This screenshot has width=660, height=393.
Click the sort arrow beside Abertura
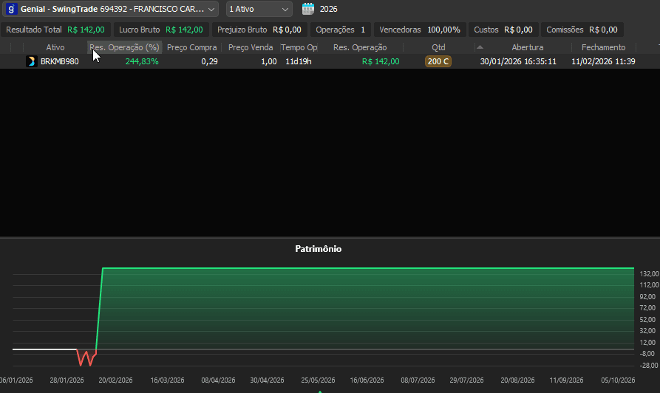[x=480, y=47]
